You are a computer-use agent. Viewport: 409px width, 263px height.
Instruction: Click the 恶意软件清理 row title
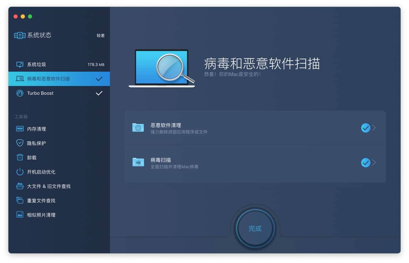pyautogui.click(x=166, y=125)
